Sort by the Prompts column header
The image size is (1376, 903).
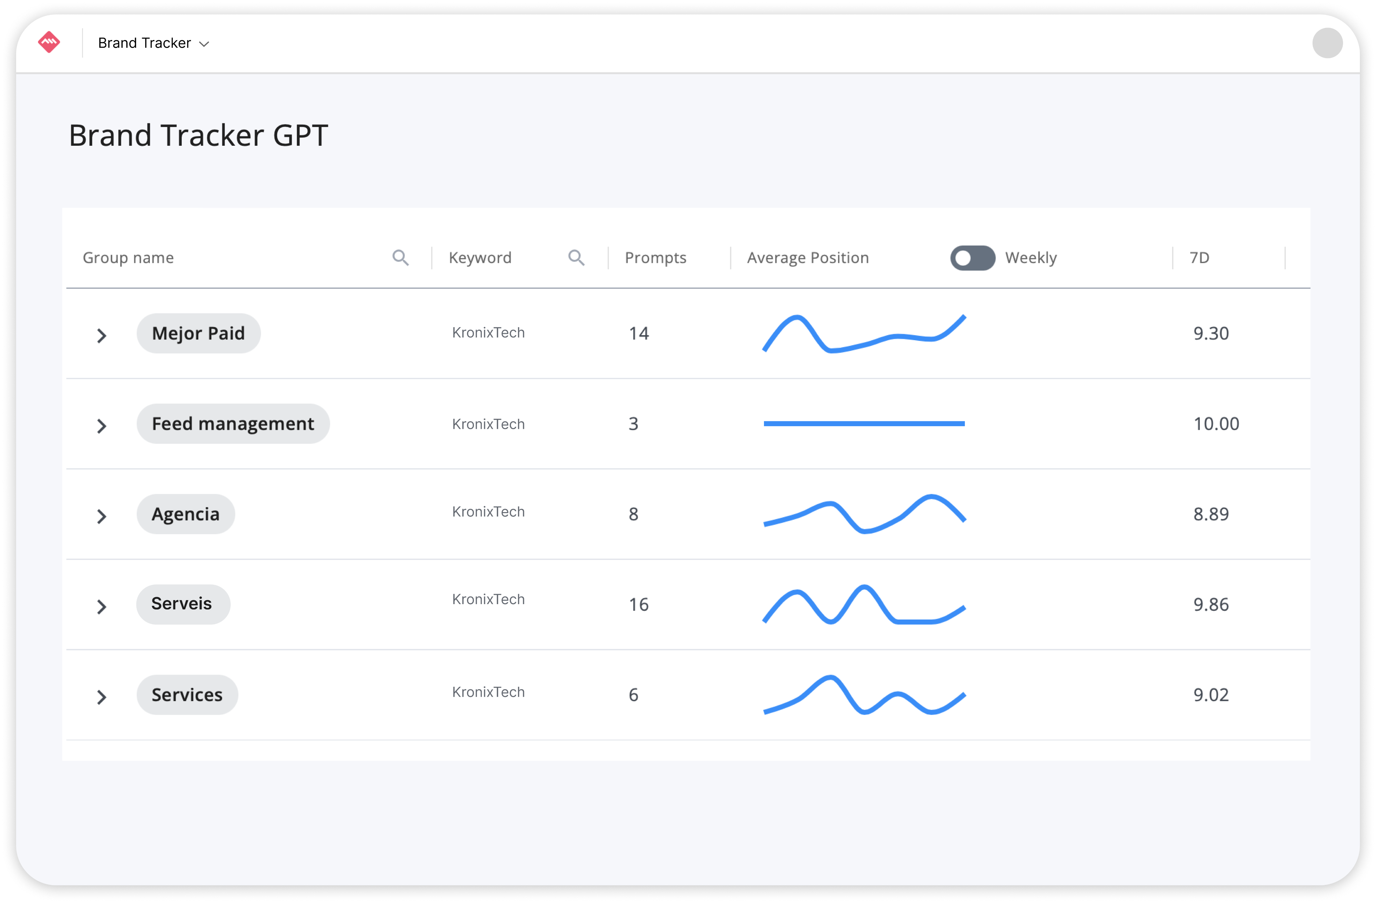point(656,258)
